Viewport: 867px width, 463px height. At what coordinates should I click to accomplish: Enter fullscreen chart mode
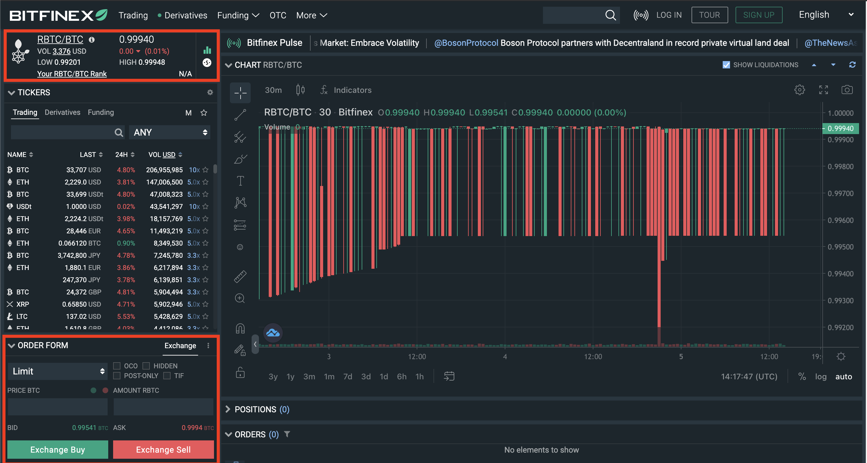click(x=824, y=90)
